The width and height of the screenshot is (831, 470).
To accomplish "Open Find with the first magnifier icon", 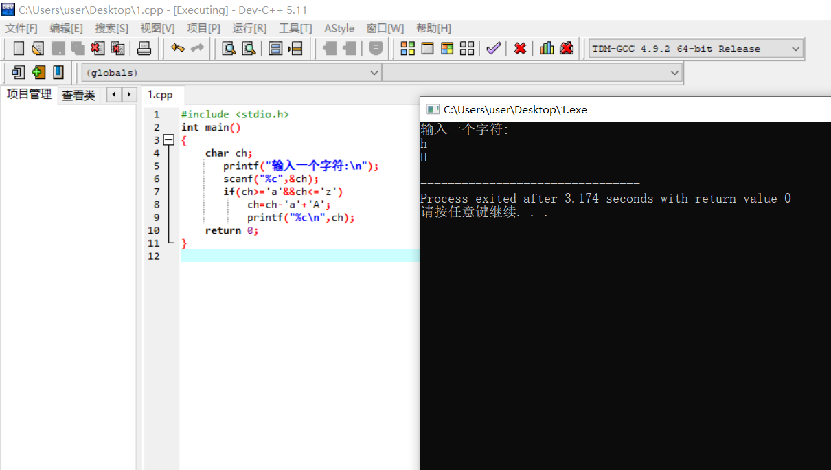I will point(229,49).
